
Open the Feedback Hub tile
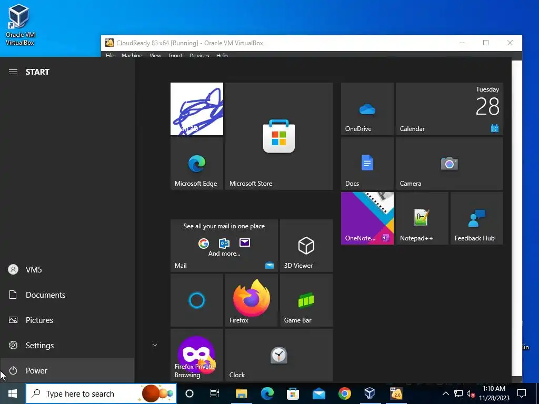477,218
